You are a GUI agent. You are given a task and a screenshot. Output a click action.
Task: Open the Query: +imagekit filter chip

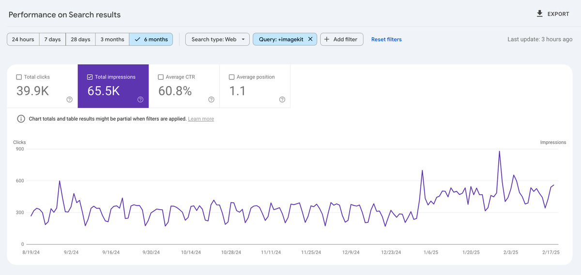pyautogui.click(x=281, y=39)
